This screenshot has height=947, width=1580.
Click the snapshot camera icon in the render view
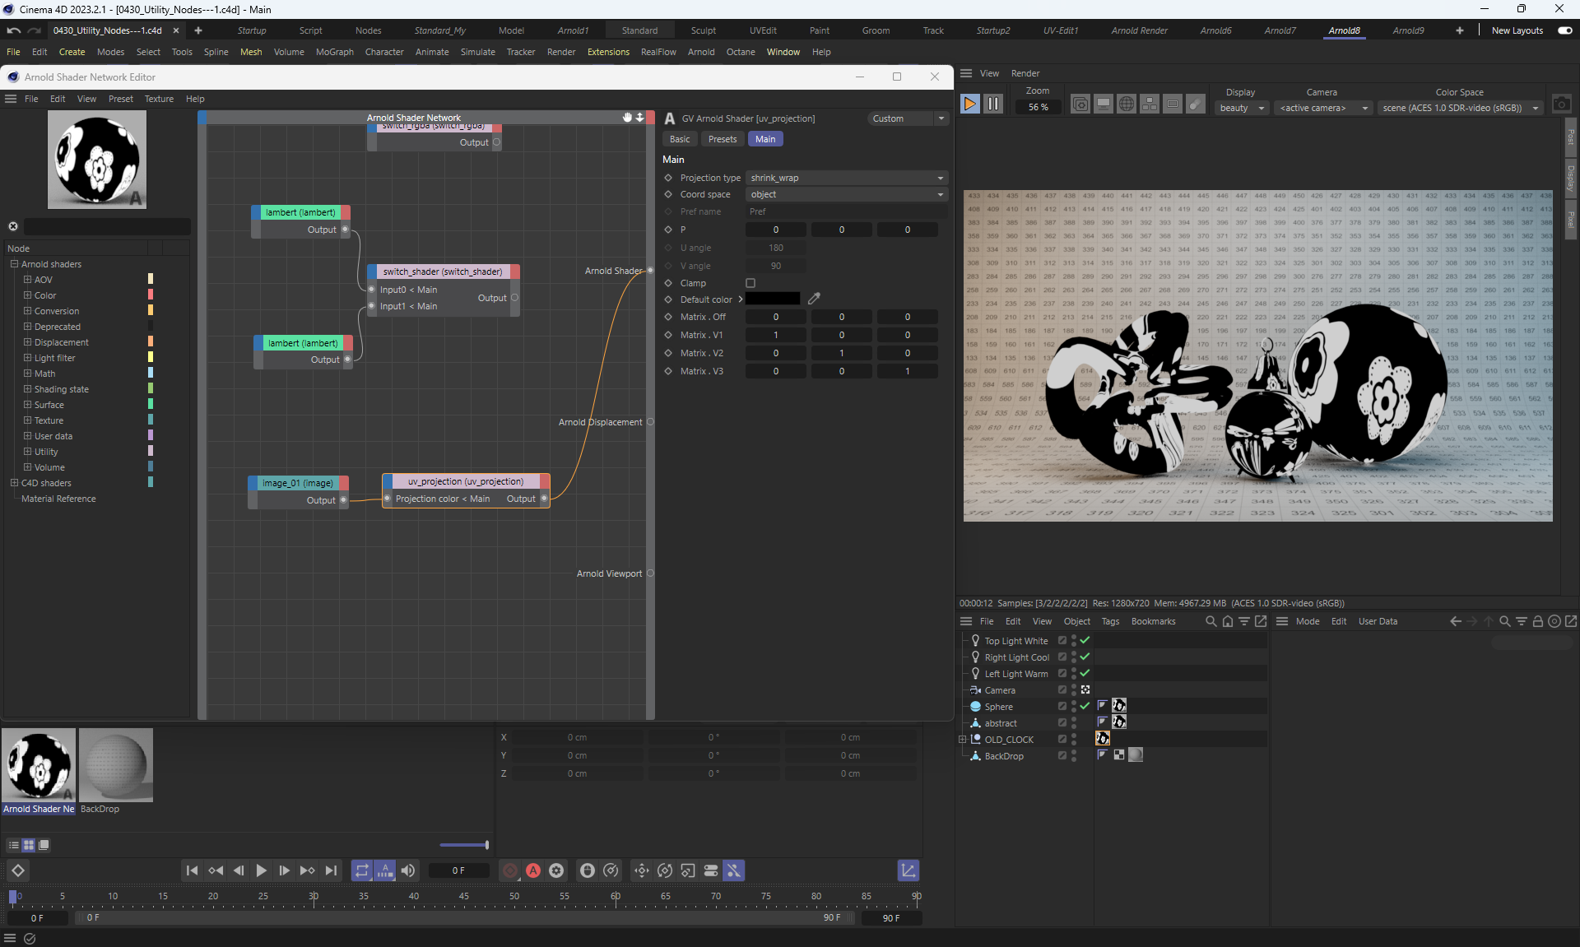point(1561,104)
